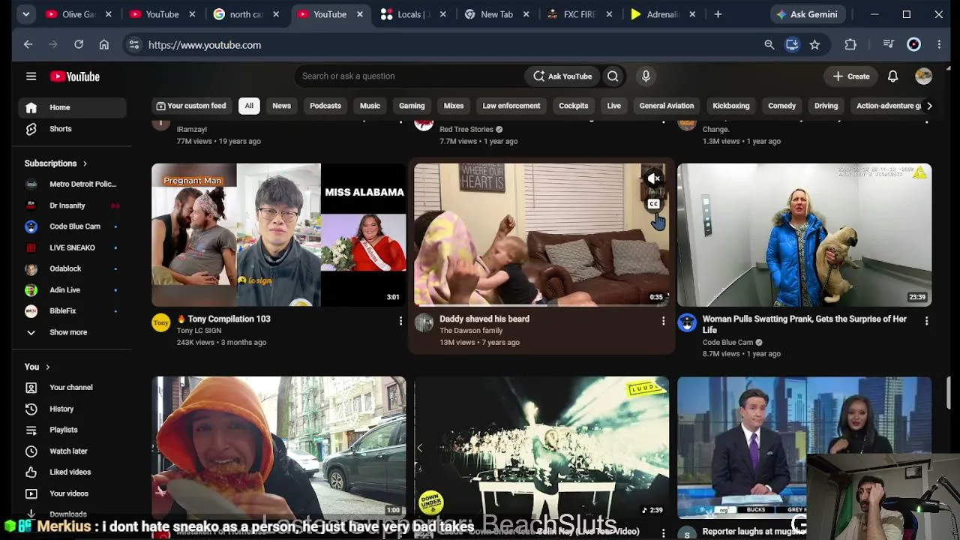Go back to the previous page

(x=28, y=45)
